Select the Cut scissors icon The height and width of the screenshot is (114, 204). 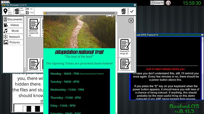27,9
